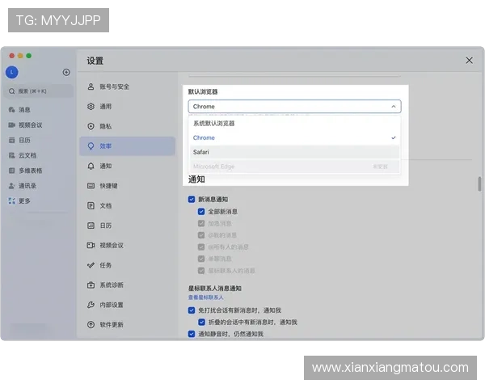
Task: Click the 设置 dialog title
Action: 95,61
